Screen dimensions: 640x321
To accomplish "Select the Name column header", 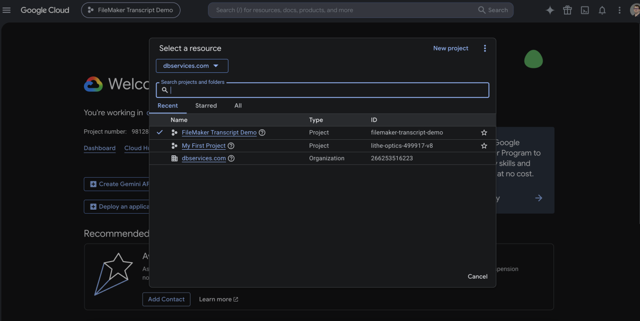I will click(179, 120).
